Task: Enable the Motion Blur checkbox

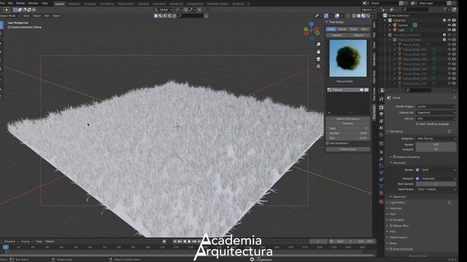Action: 391,226
